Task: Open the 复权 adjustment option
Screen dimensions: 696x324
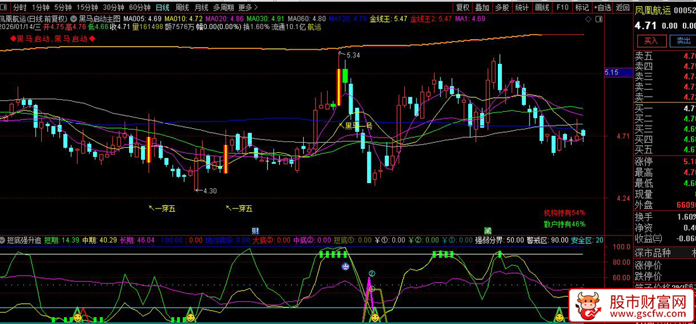Action: (x=463, y=8)
